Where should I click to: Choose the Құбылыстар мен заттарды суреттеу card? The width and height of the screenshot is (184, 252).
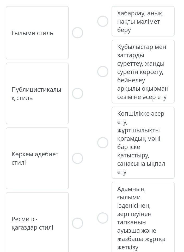click(x=143, y=71)
